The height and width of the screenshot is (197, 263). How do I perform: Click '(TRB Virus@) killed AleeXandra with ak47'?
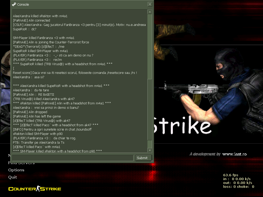[44, 99]
